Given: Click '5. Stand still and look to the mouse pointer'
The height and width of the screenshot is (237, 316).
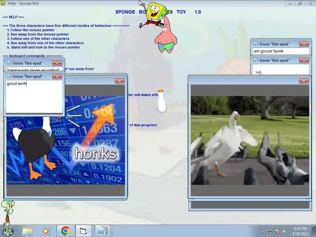Looking at the screenshot, I should click(44, 47).
